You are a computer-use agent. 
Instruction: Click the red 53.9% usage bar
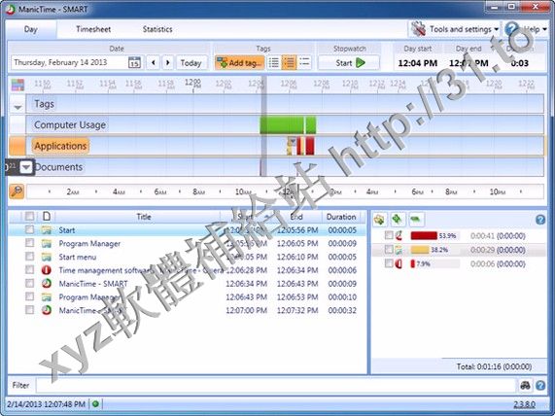pyautogui.click(x=424, y=235)
